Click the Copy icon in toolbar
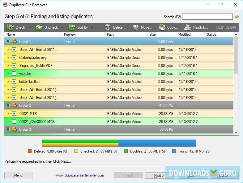This screenshot has width=243, height=183. [x=162, y=27]
